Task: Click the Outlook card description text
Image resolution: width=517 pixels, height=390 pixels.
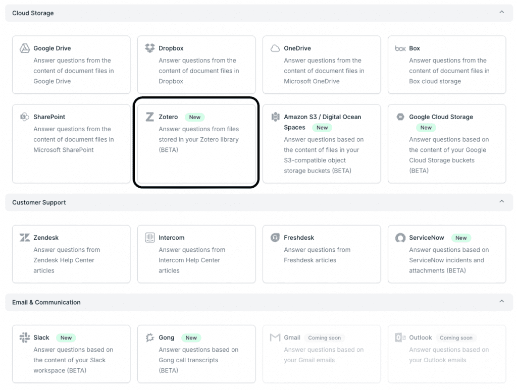Action: tap(448, 355)
